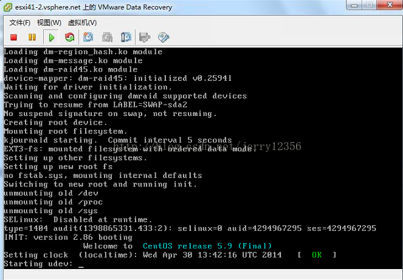Click 'Scanning and configuring dmraid supported devices'

[125, 96]
